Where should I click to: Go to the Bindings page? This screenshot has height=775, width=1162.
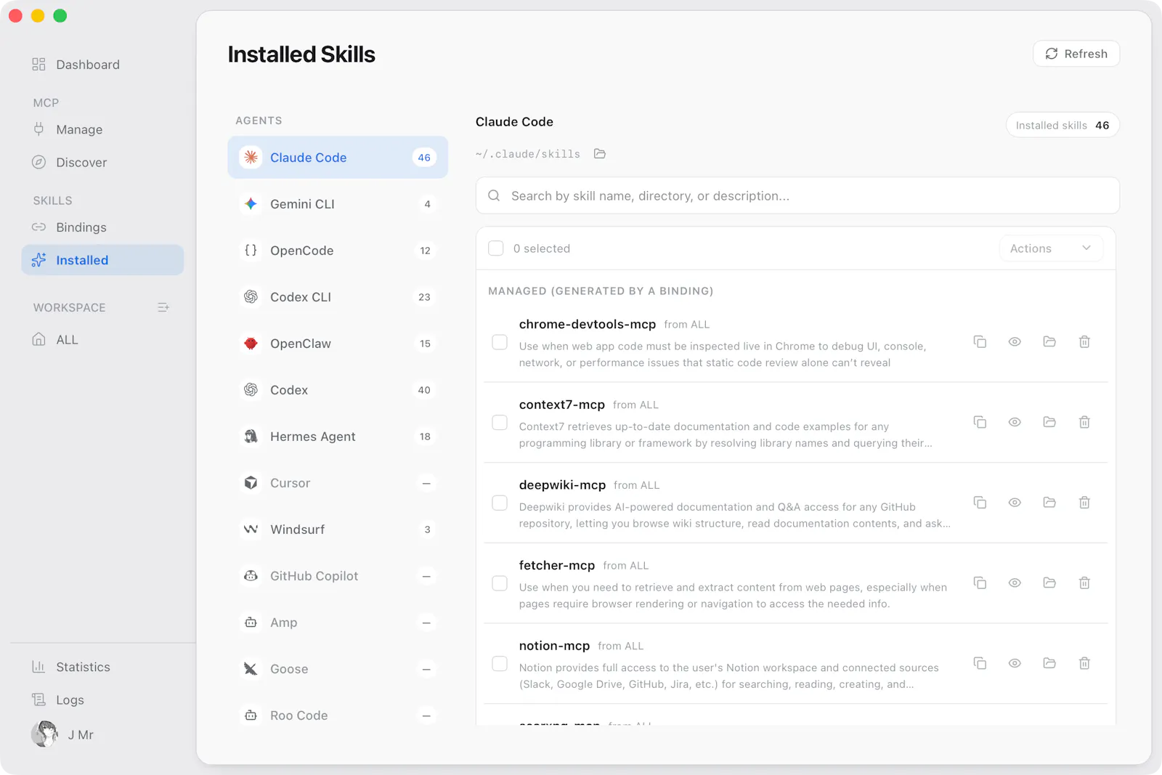tap(102, 227)
